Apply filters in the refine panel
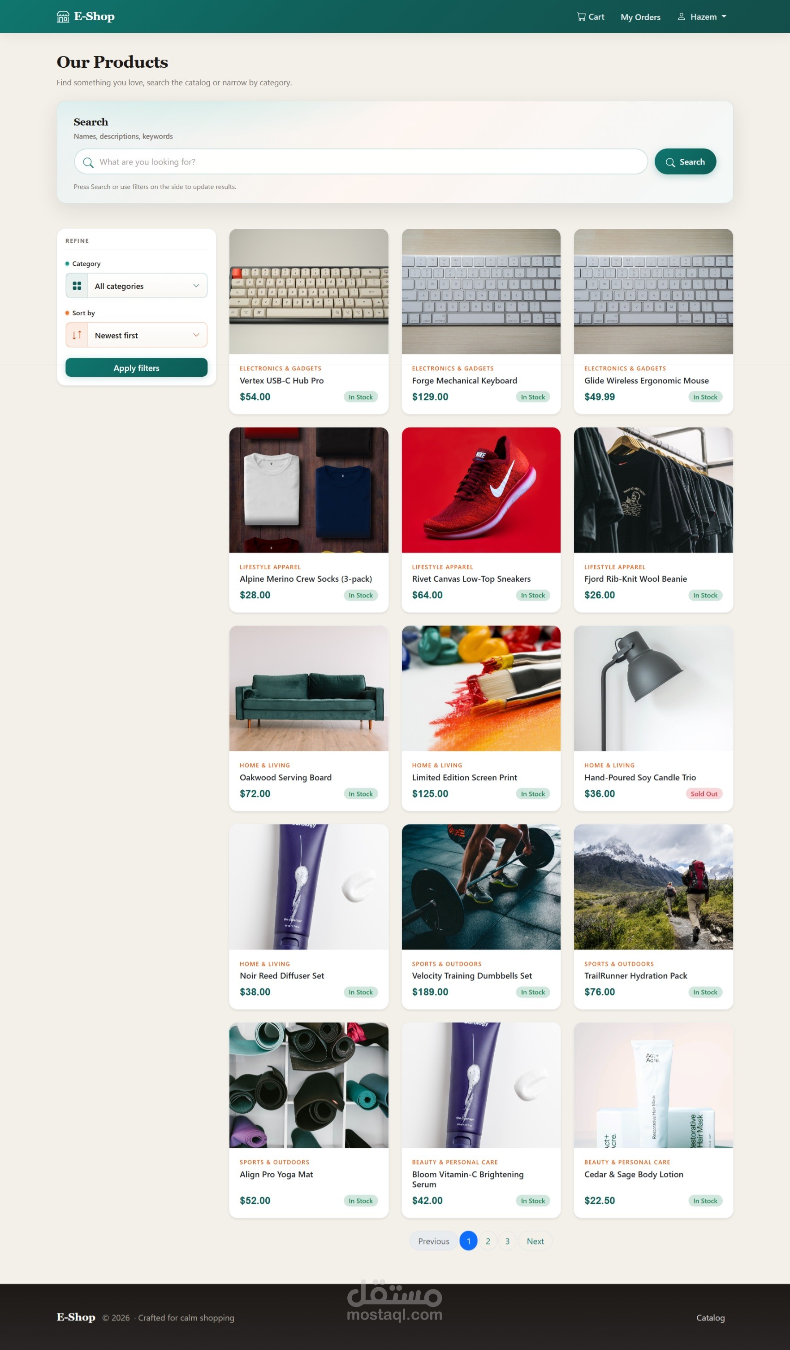This screenshot has height=1350, width=790. [137, 368]
